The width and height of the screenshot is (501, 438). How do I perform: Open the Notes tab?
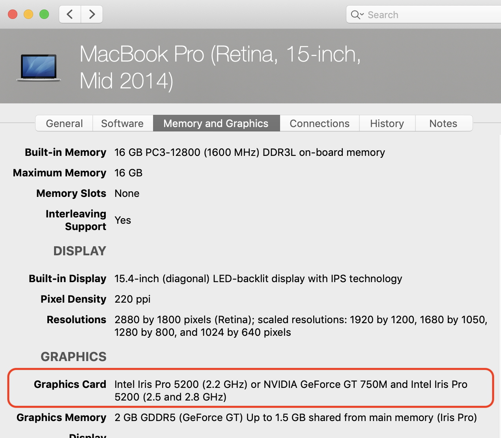(x=443, y=124)
